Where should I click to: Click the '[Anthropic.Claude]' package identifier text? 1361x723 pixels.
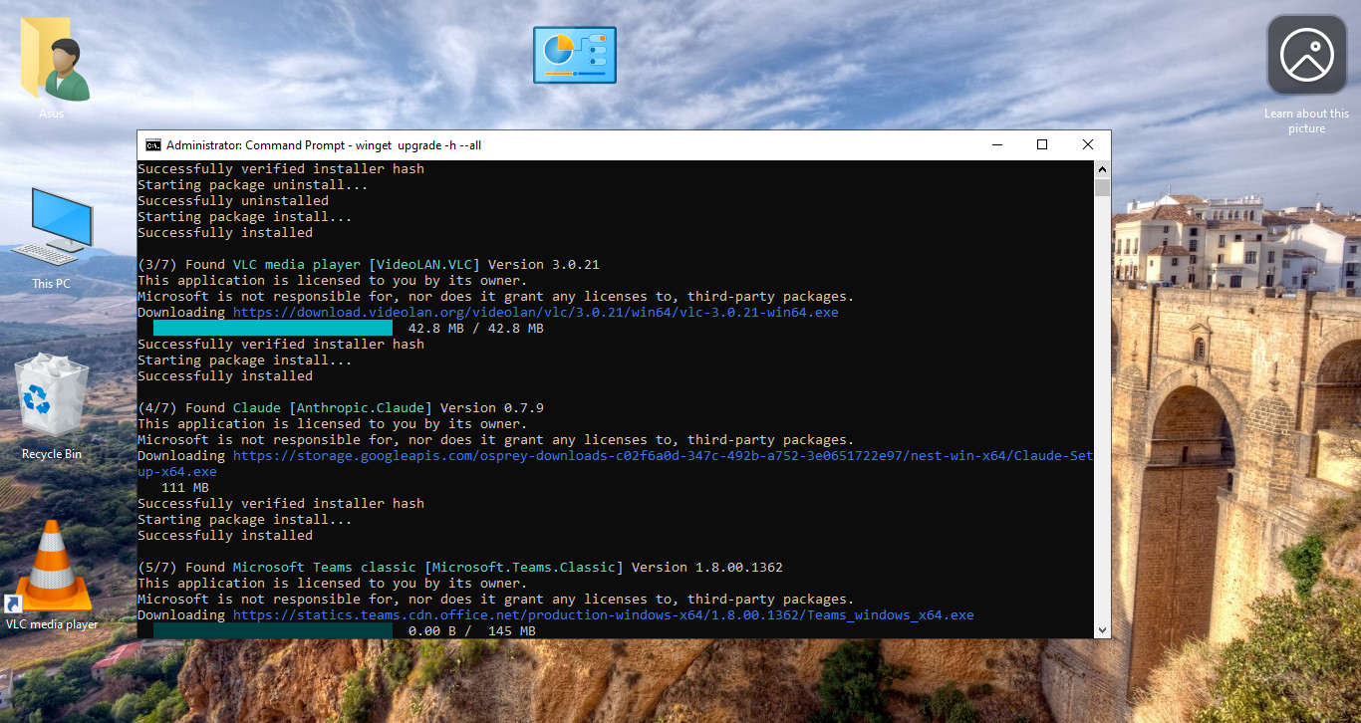tap(361, 407)
